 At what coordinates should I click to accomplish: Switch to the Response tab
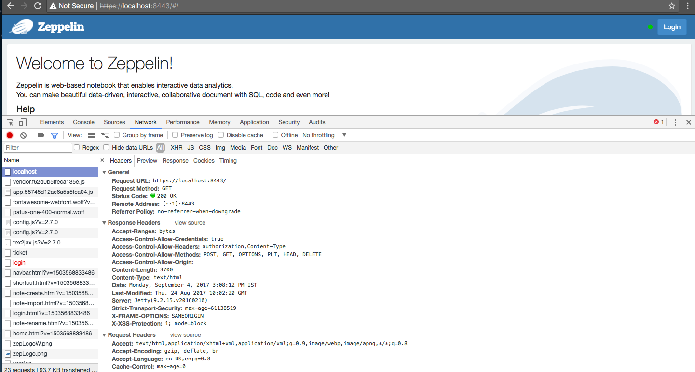(175, 161)
